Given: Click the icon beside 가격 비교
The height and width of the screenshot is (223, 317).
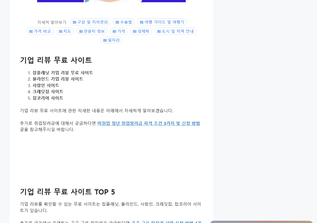Looking at the screenshot, I should pyautogui.click(x=31, y=31).
